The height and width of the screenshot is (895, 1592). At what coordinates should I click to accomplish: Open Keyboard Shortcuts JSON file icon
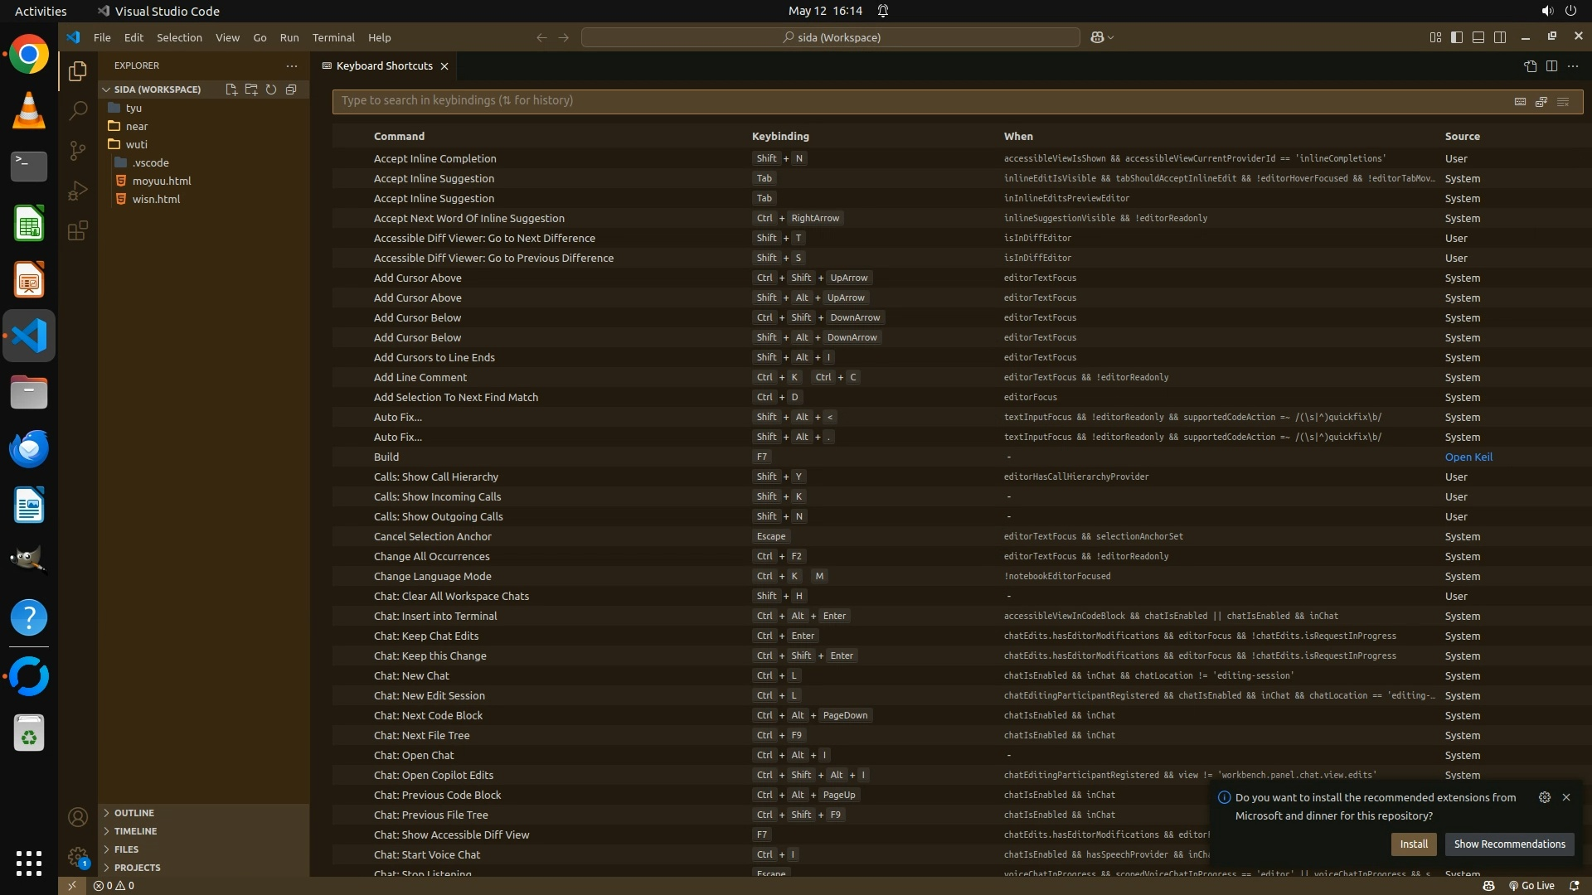pyautogui.click(x=1530, y=66)
